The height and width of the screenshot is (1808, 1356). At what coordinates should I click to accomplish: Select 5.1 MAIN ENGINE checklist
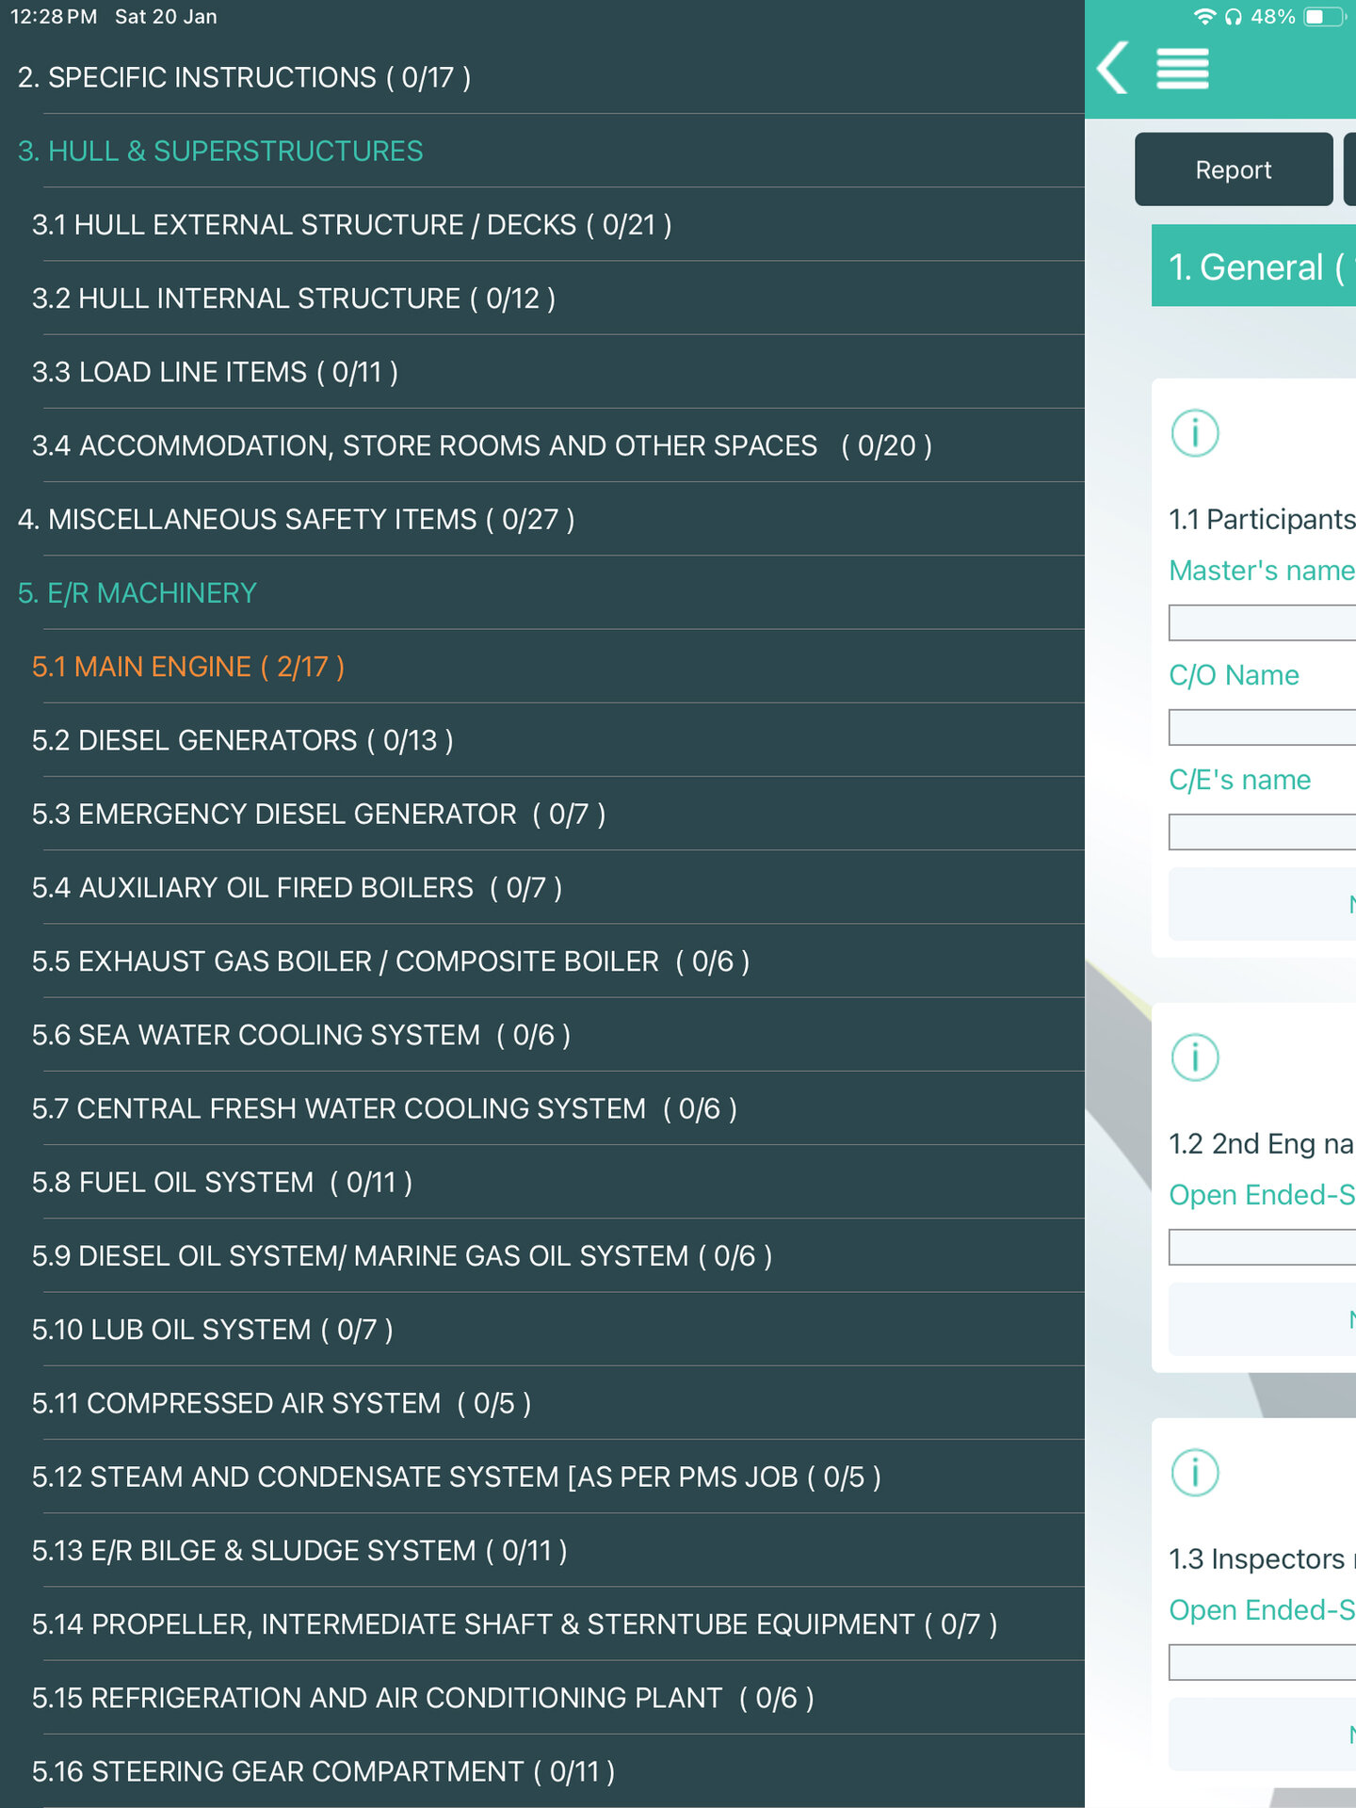coord(188,667)
